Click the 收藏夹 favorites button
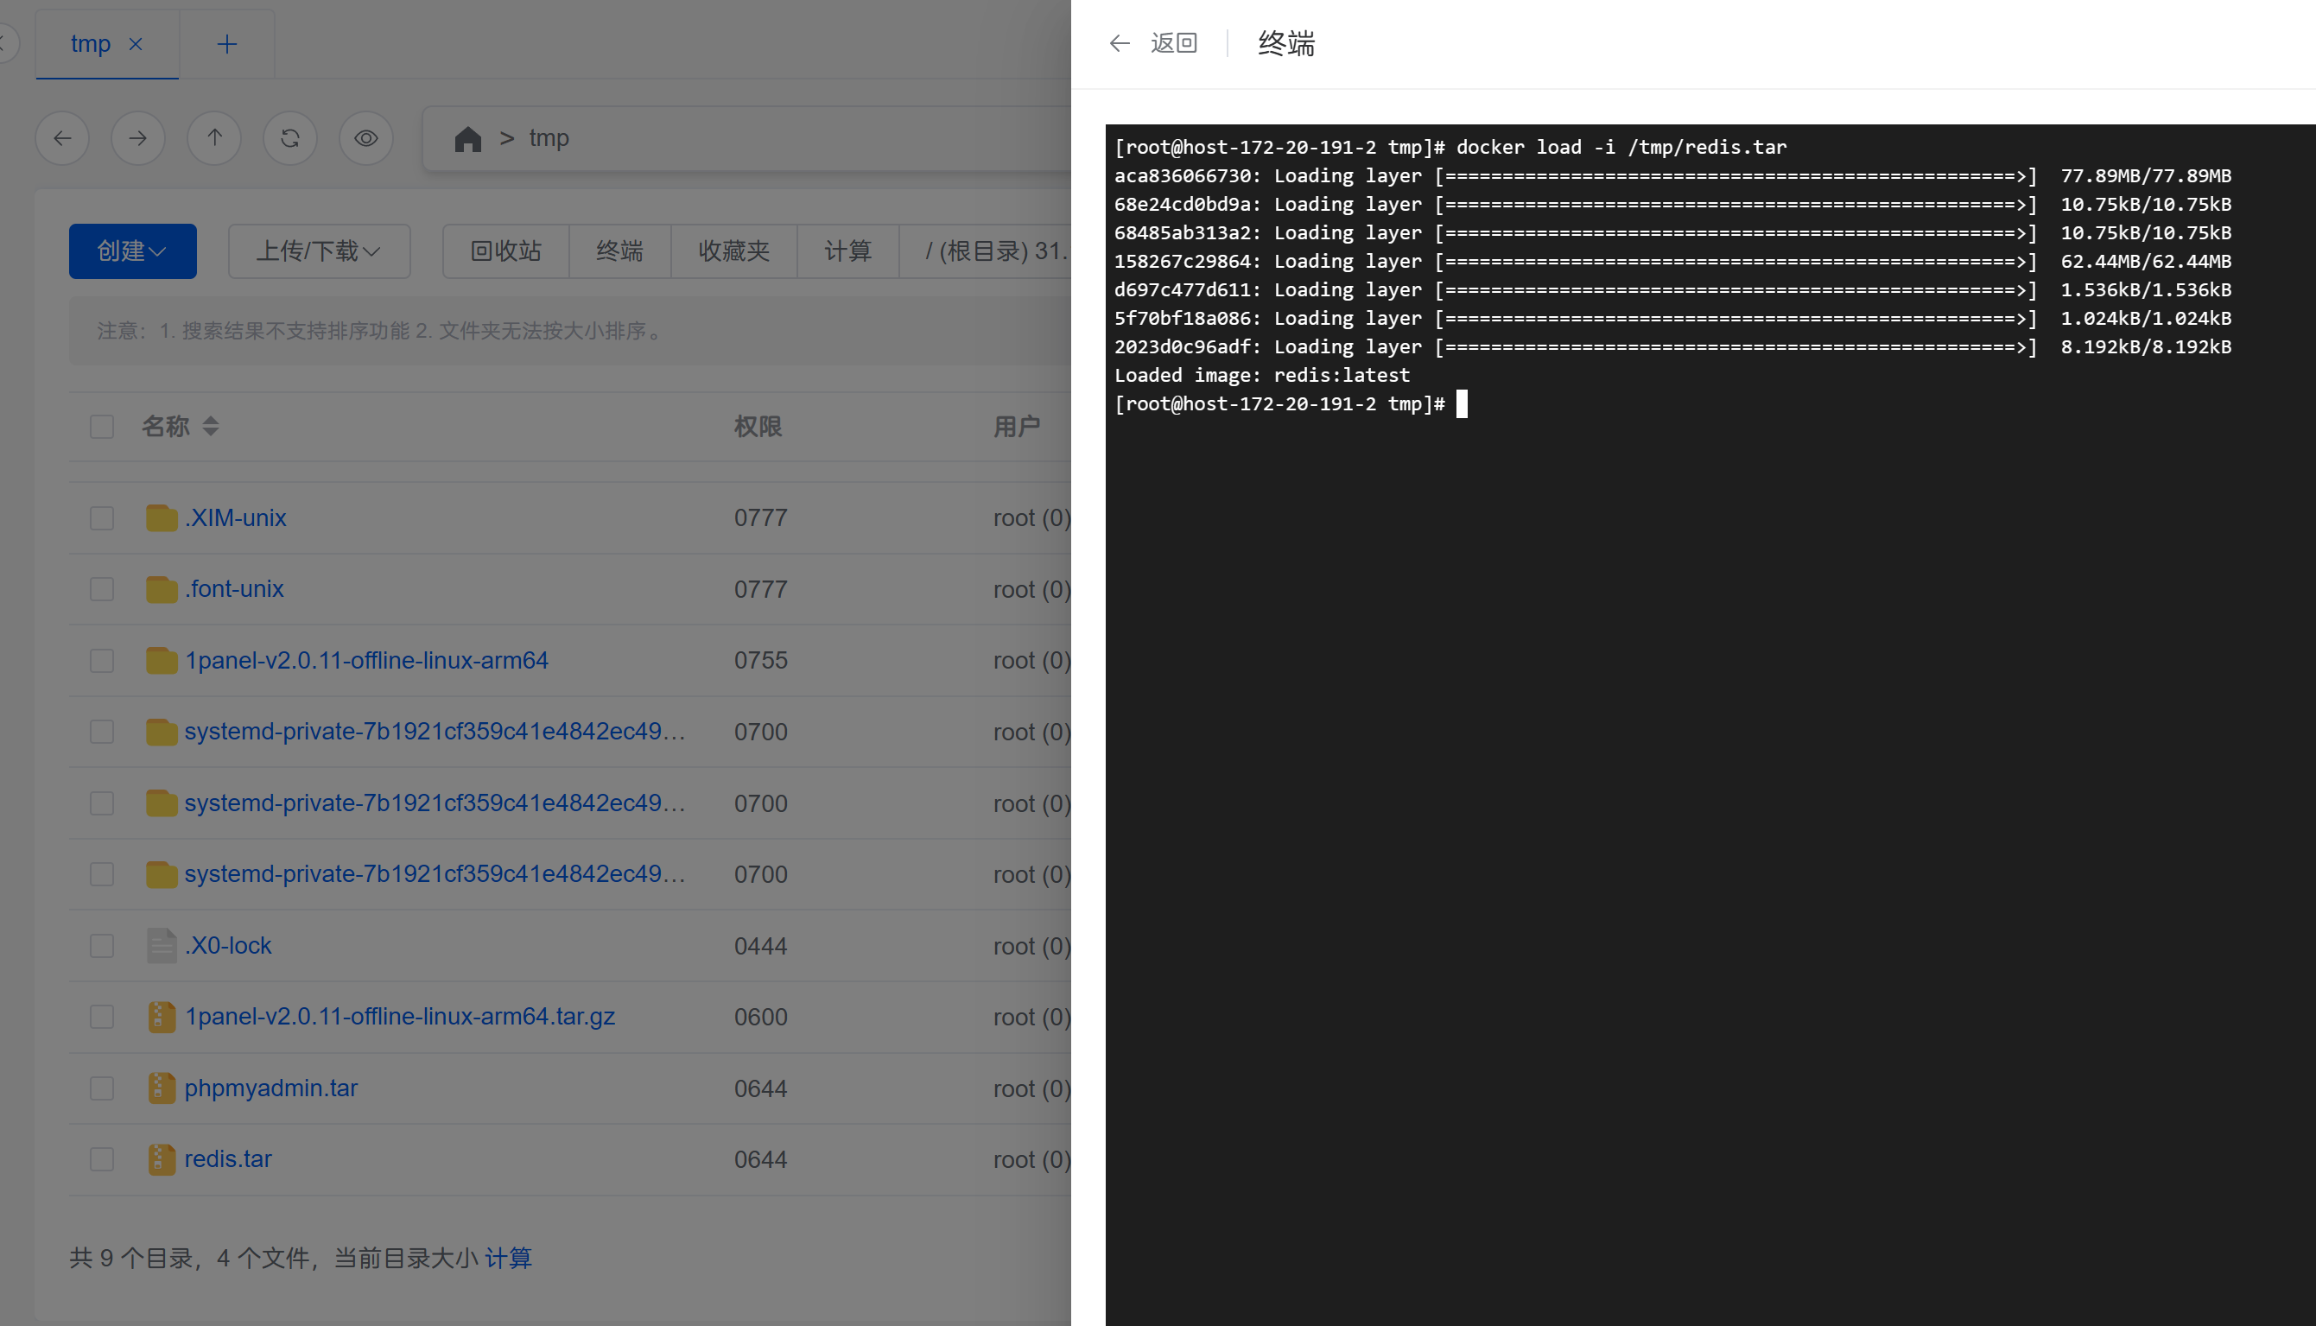This screenshot has width=2316, height=1326. pyautogui.click(x=733, y=251)
